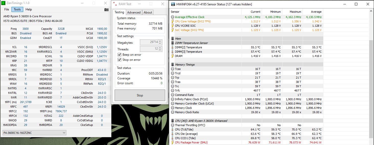
Task: Toggle the Beep on error checkbox
Action: pos(119,55)
